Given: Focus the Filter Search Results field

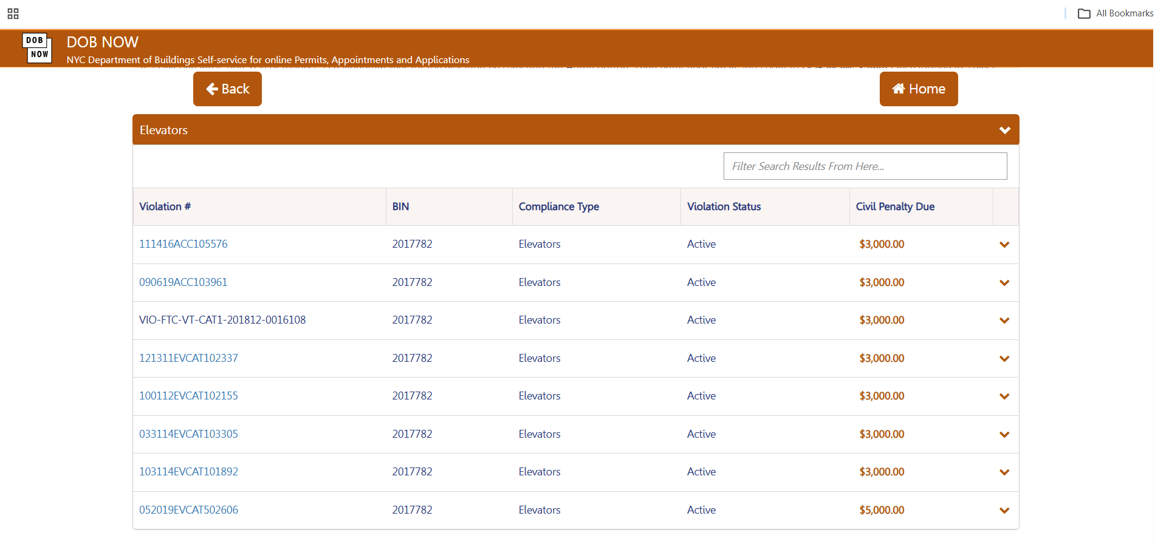Looking at the screenshot, I should [865, 166].
